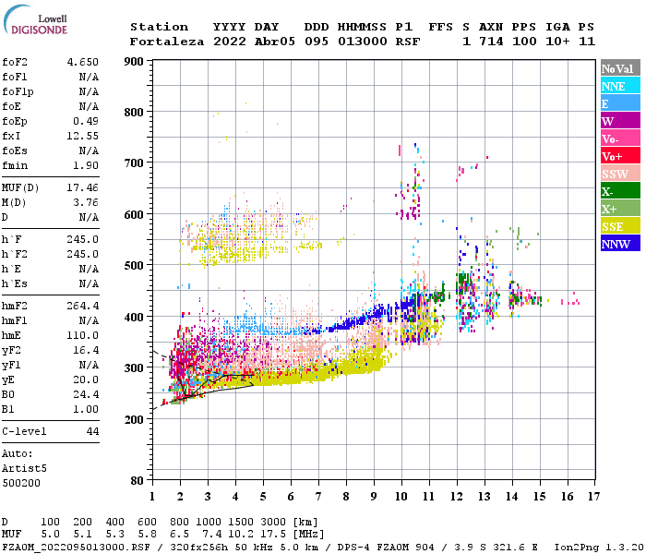This screenshot has height=554, width=646.
Task: Select the NNE cyan legend swatch
Action: (x=620, y=86)
